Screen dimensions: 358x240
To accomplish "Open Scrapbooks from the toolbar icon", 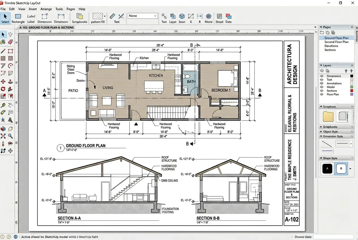I will tap(79, 18).
